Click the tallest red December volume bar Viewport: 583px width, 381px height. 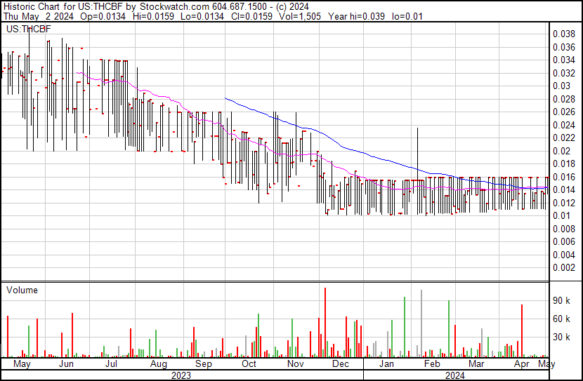(325, 322)
